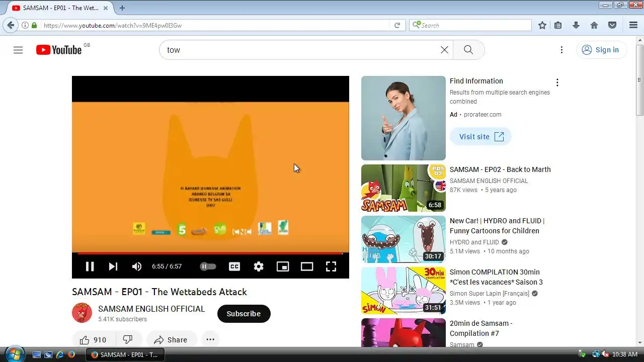This screenshot has width=644, height=362.
Task: Pause the video playback
Action: (90, 266)
